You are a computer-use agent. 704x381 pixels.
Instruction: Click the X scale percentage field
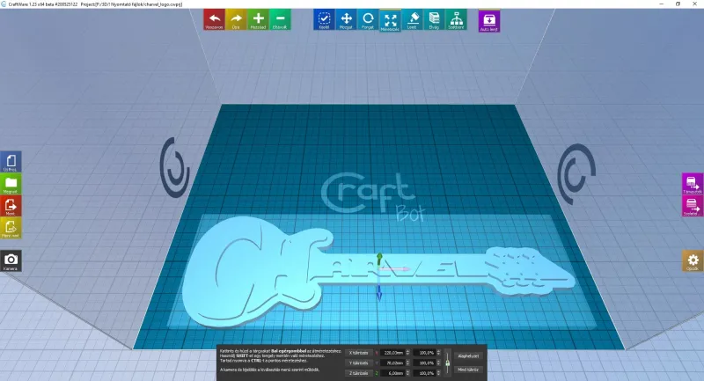(425, 353)
